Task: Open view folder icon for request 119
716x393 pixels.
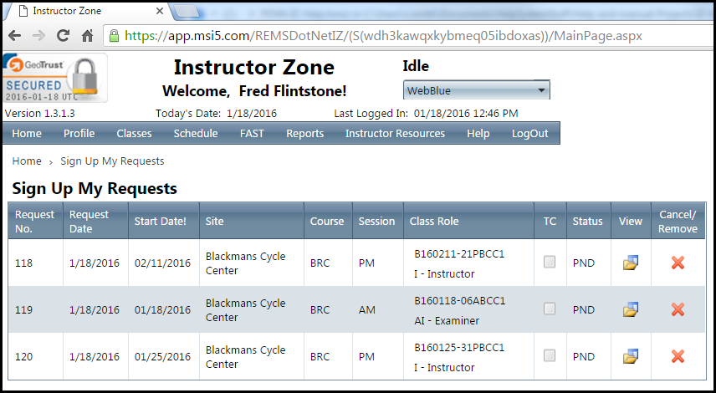Action: click(x=631, y=310)
